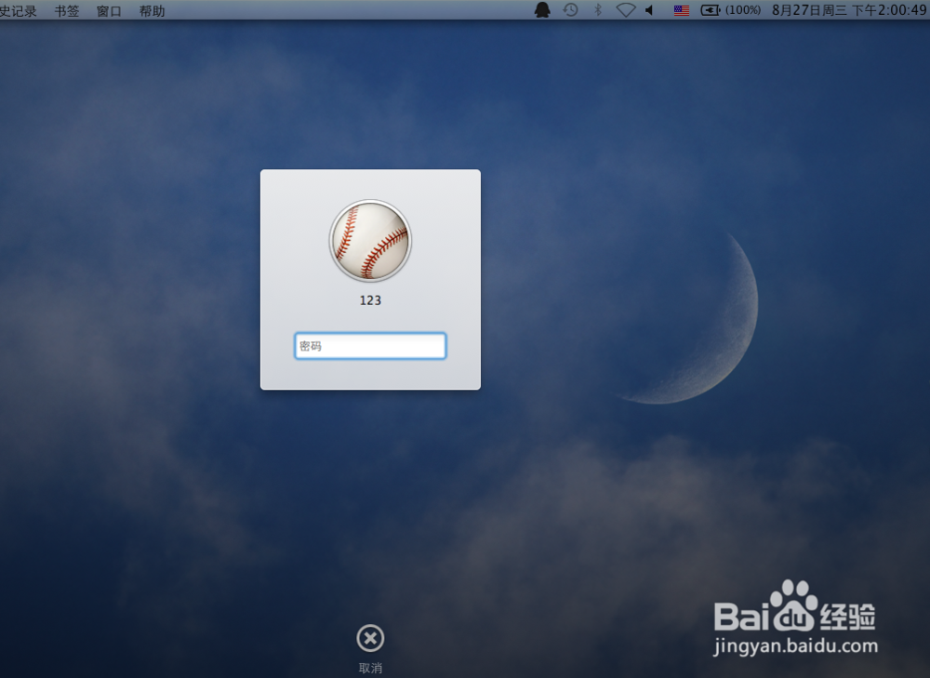Click the username 123 text
930x678 pixels.
(370, 300)
